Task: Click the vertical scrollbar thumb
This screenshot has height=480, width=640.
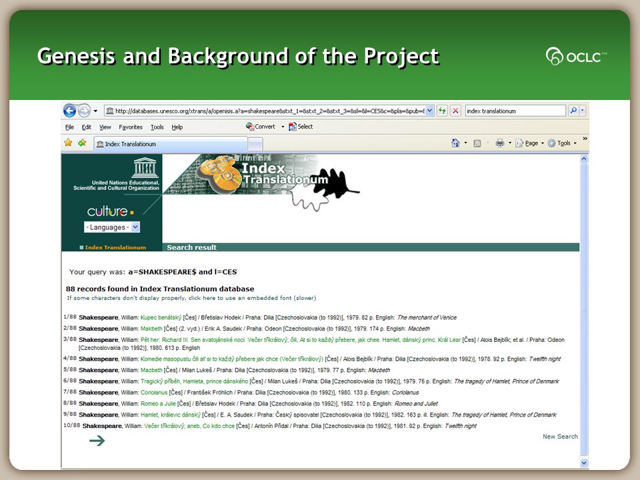Action: coord(584,309)
